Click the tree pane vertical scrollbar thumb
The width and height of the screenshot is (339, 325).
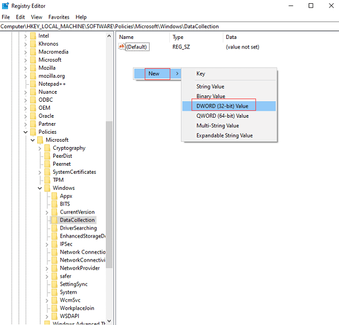point(109,194)
